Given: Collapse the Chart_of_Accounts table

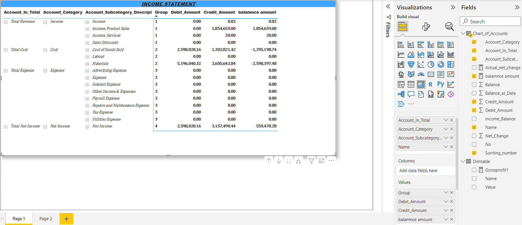Looking at the screenshot, I should pyautogui.click(x=463, y=33).
